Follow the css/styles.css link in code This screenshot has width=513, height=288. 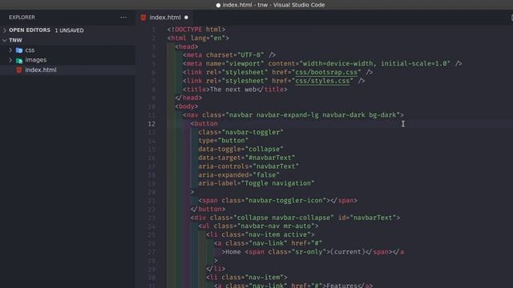[x=322, y=81]
